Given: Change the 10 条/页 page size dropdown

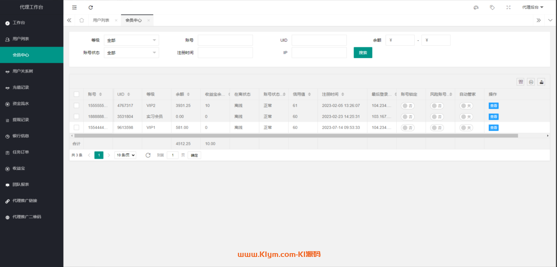Looking at the screenshot, I should (125, 155).
